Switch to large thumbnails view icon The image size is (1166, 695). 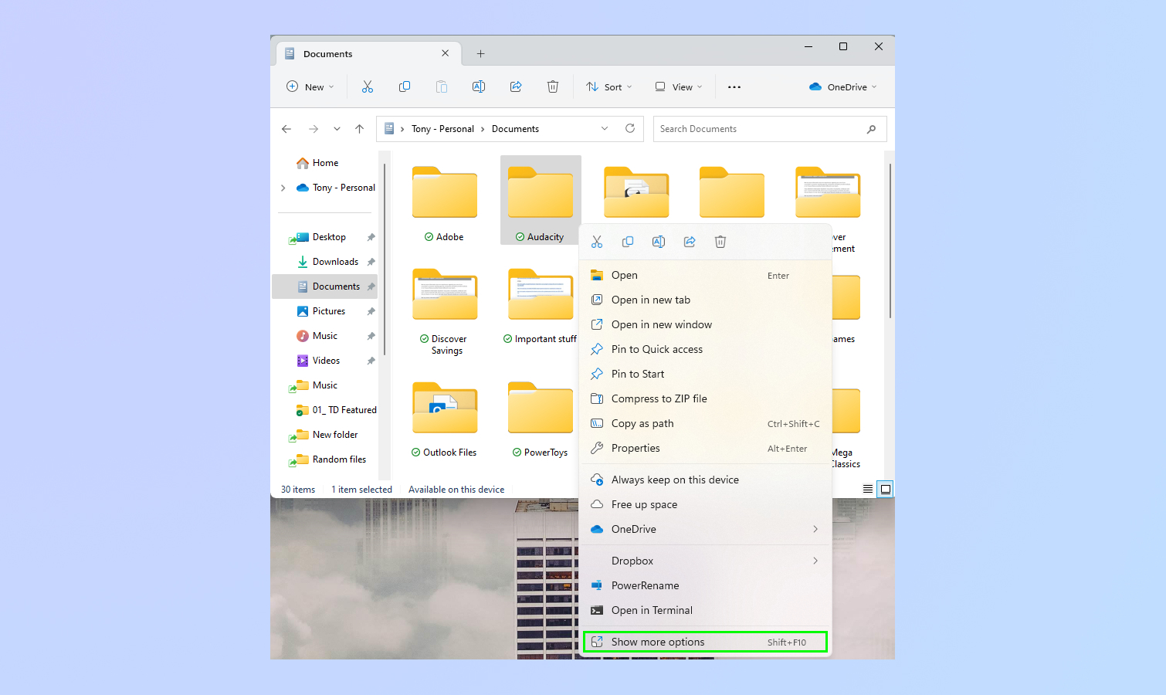click(886, 489)
